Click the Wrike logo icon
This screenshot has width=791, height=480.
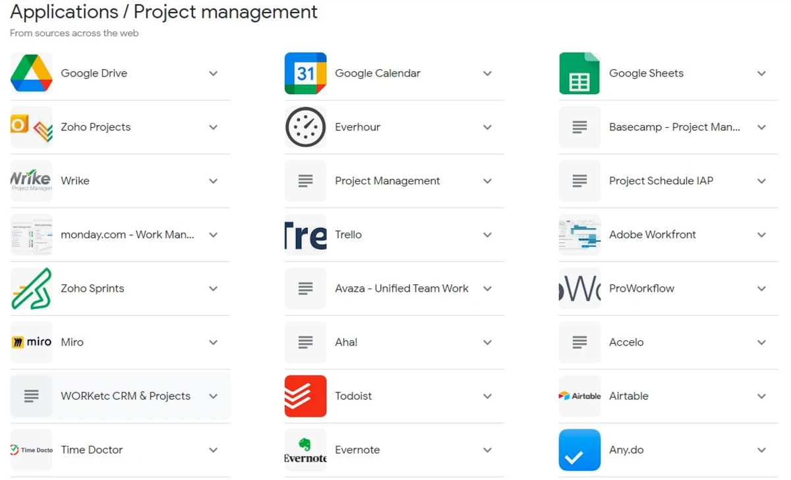31,181
